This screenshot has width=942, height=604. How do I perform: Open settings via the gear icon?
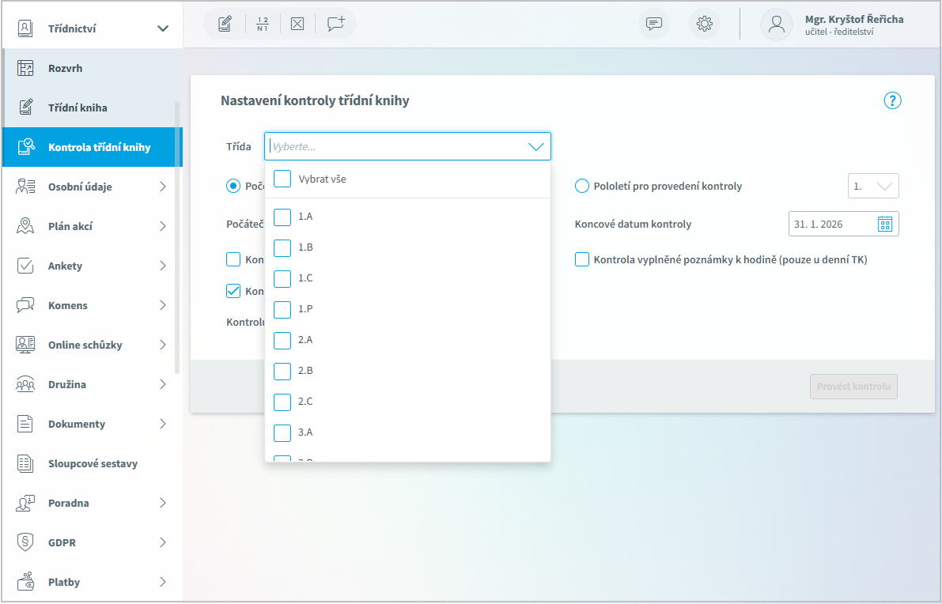pos(704,24)
